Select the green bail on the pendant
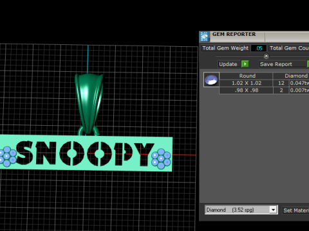 89,104
